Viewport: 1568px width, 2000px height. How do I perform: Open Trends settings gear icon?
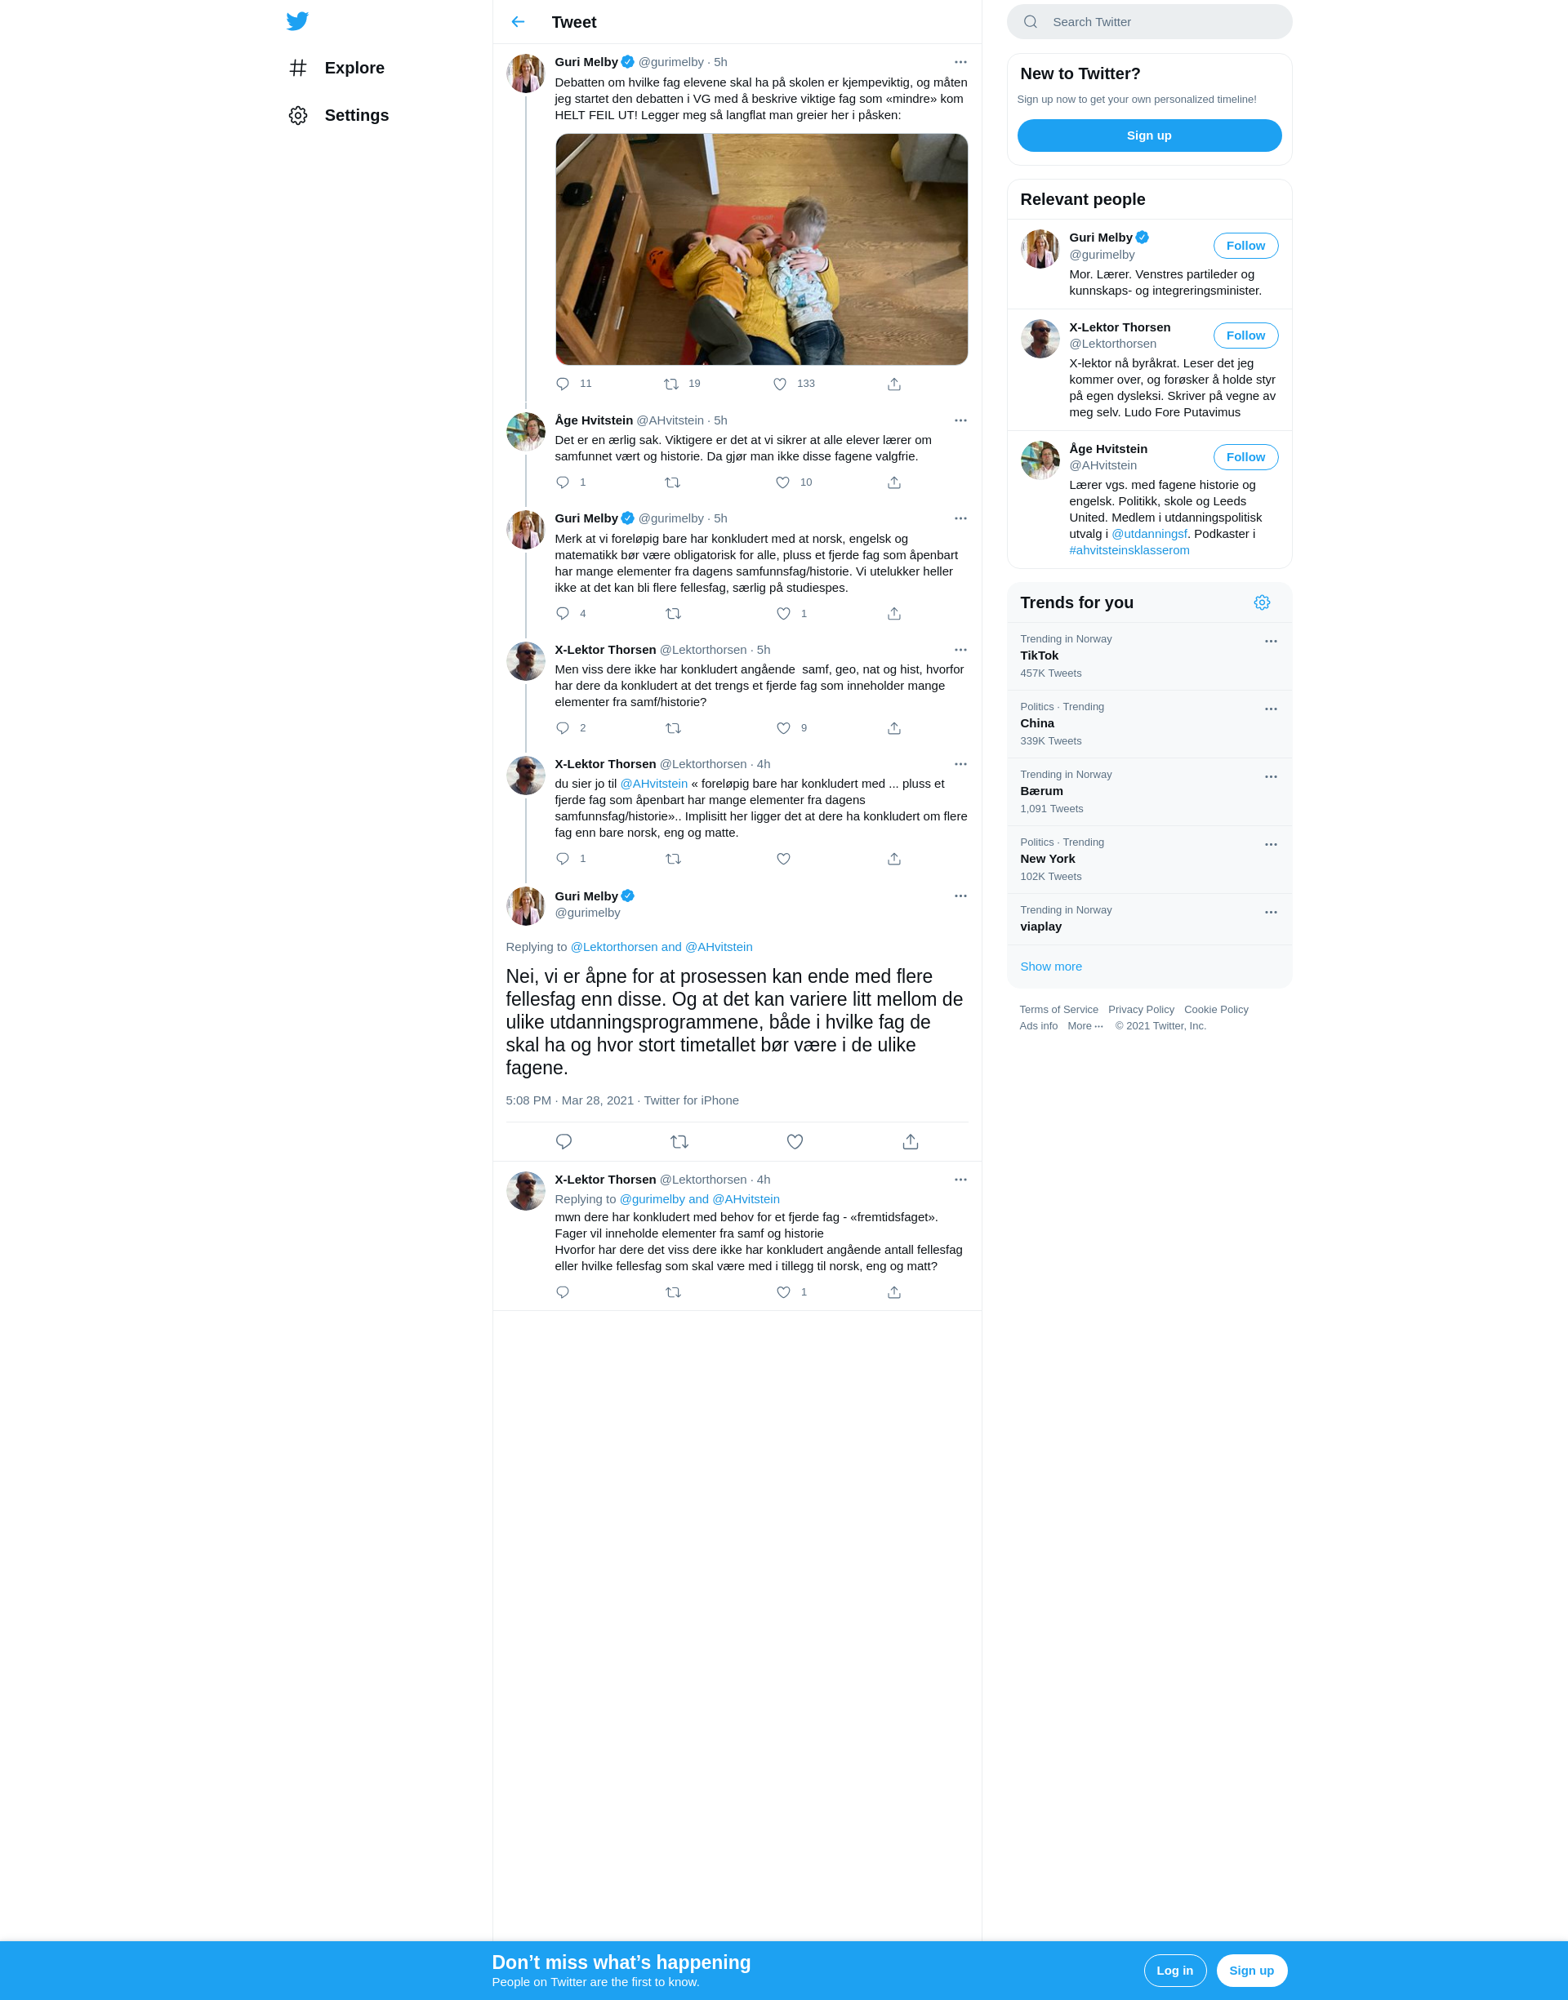(1263, 602)
